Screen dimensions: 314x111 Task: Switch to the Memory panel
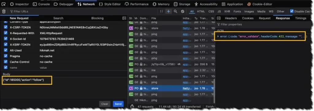coord(161,4)
